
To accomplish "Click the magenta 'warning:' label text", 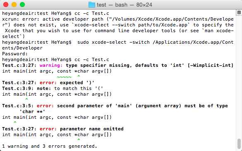I will click(51, 66).
